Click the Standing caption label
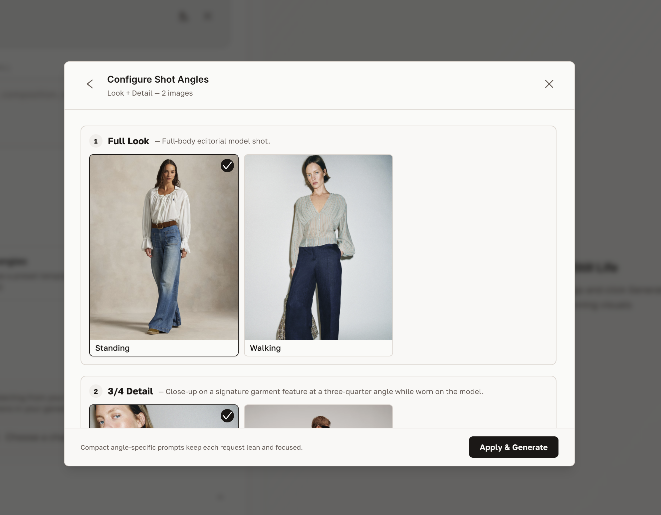 pos(112,348)
